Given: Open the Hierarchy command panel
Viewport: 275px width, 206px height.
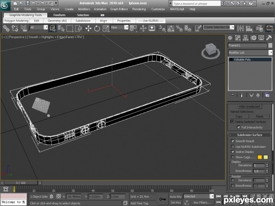Looking at the screenshot, I should [x=246, y=38].
